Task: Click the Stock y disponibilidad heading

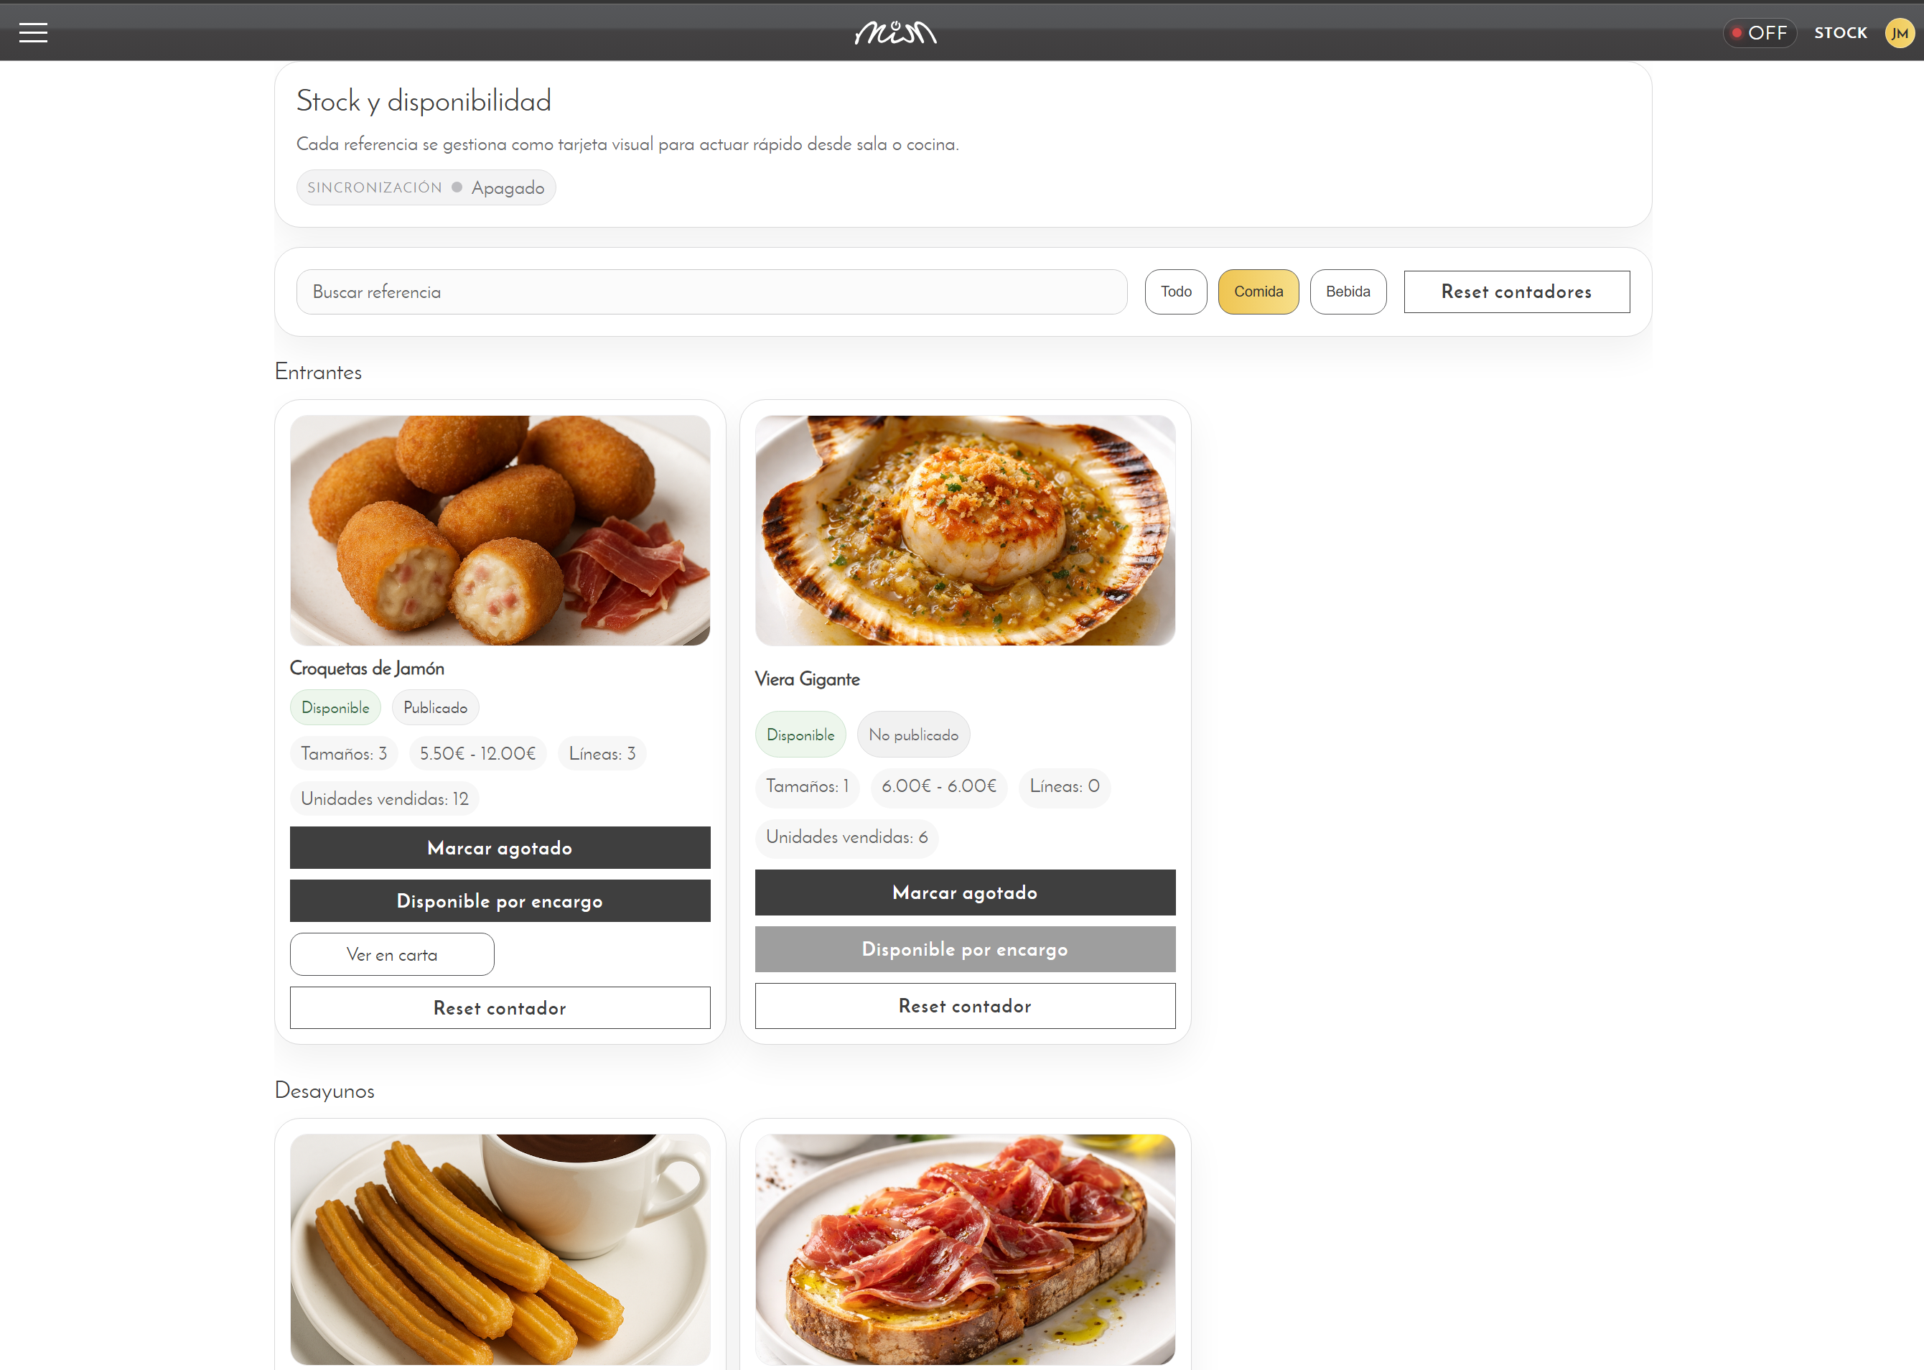Action: (424, 101)
